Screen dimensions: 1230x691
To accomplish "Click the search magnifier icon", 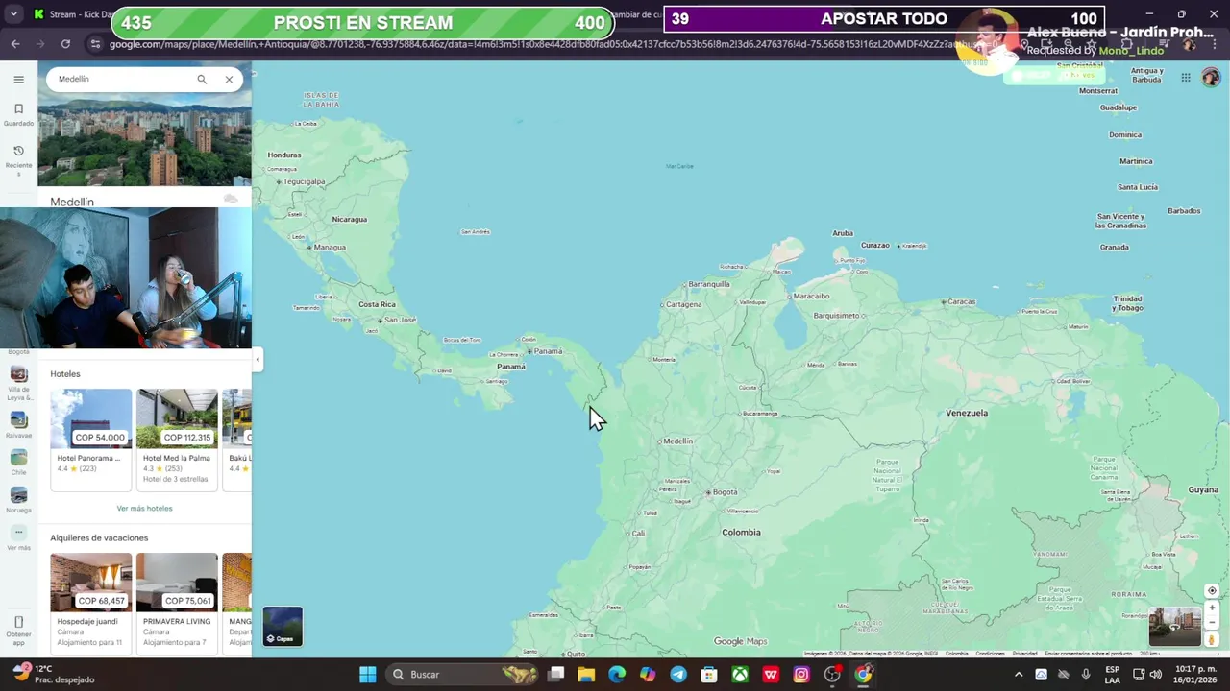I will (x=202, y=80).
